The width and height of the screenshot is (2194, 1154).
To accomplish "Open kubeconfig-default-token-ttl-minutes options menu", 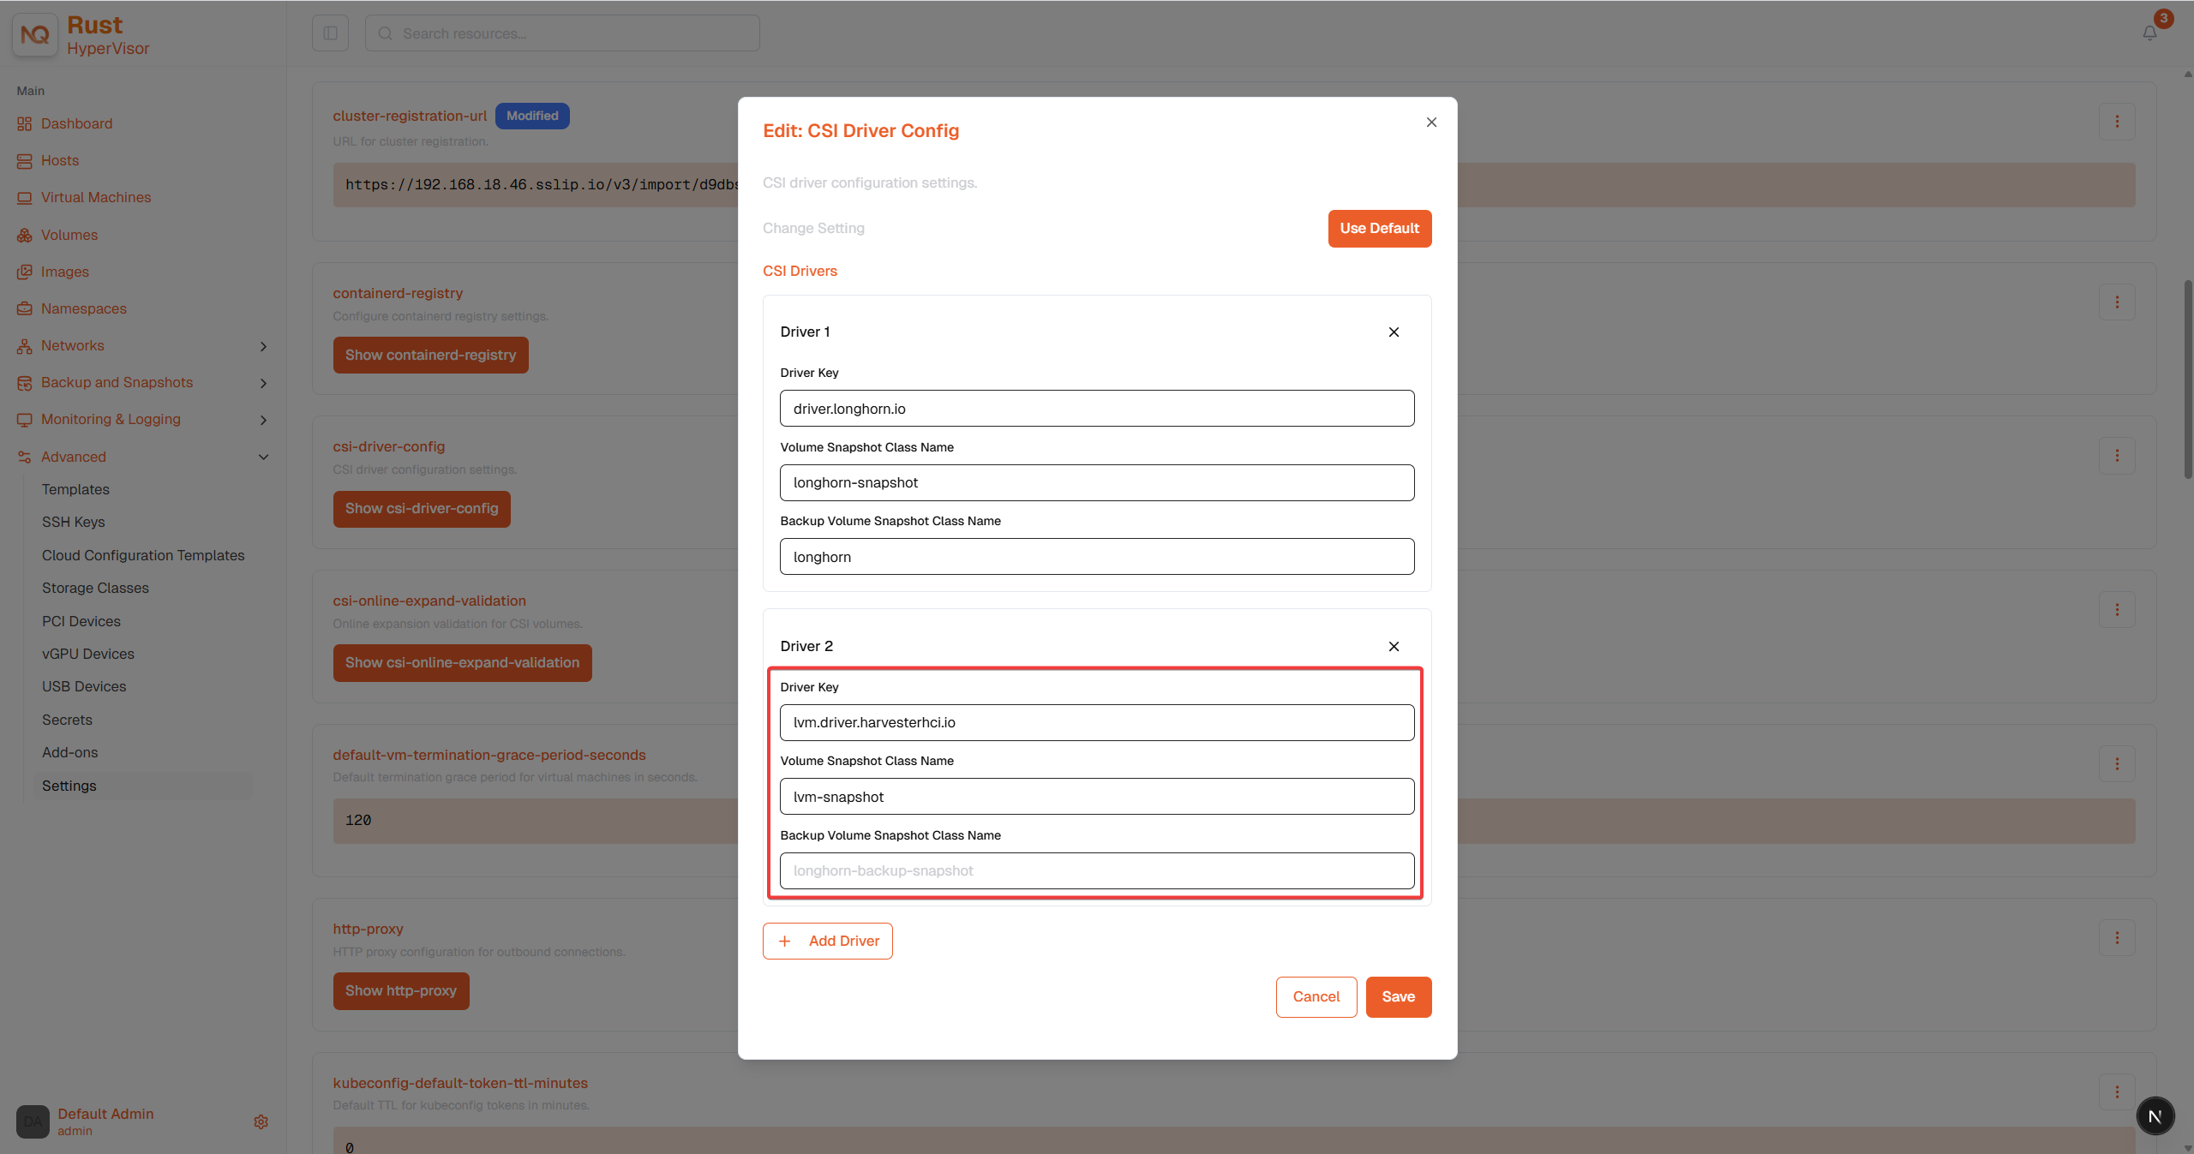I will 2117,1092.
